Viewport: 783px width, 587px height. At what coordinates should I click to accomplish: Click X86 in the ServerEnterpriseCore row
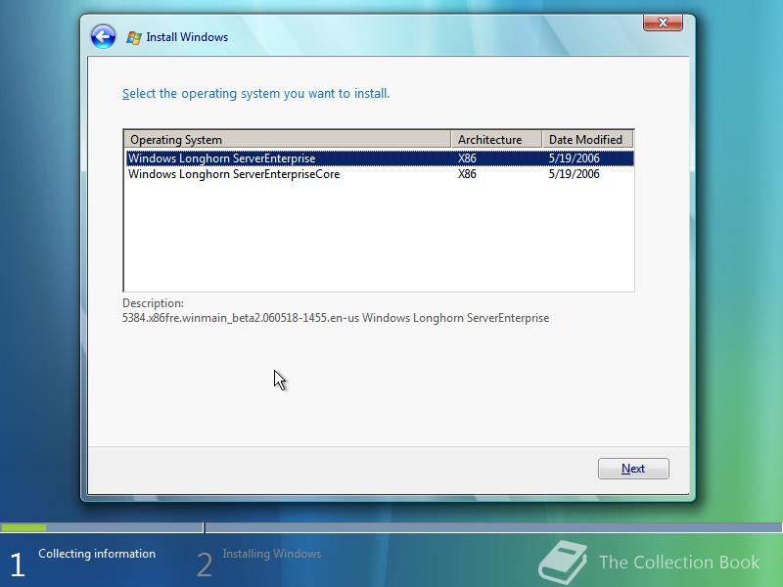coord(467,174)
